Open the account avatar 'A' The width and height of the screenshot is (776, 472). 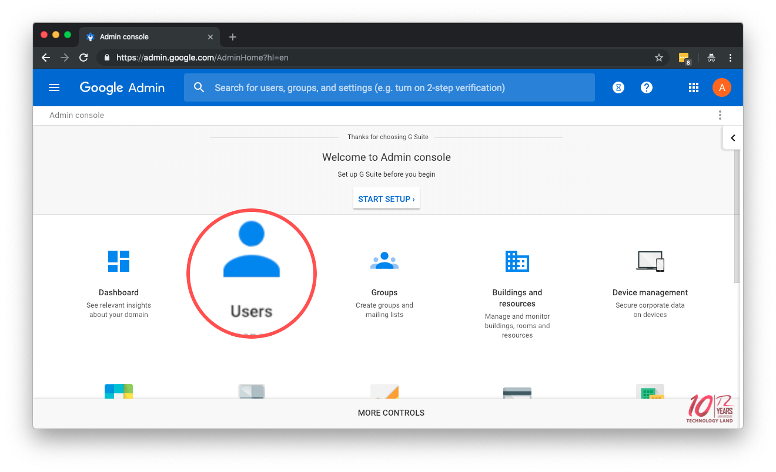click(x=722, y=87)
